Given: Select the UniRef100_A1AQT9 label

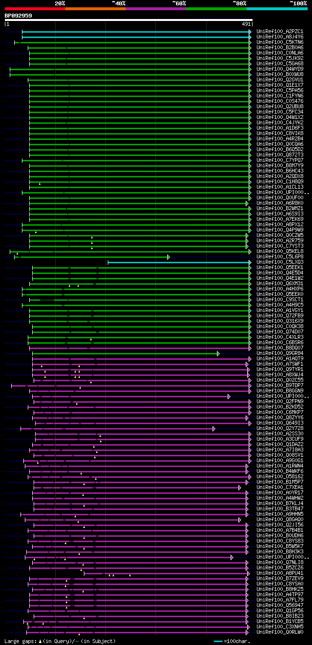Looking at the screenshot, I should point(280,358).
